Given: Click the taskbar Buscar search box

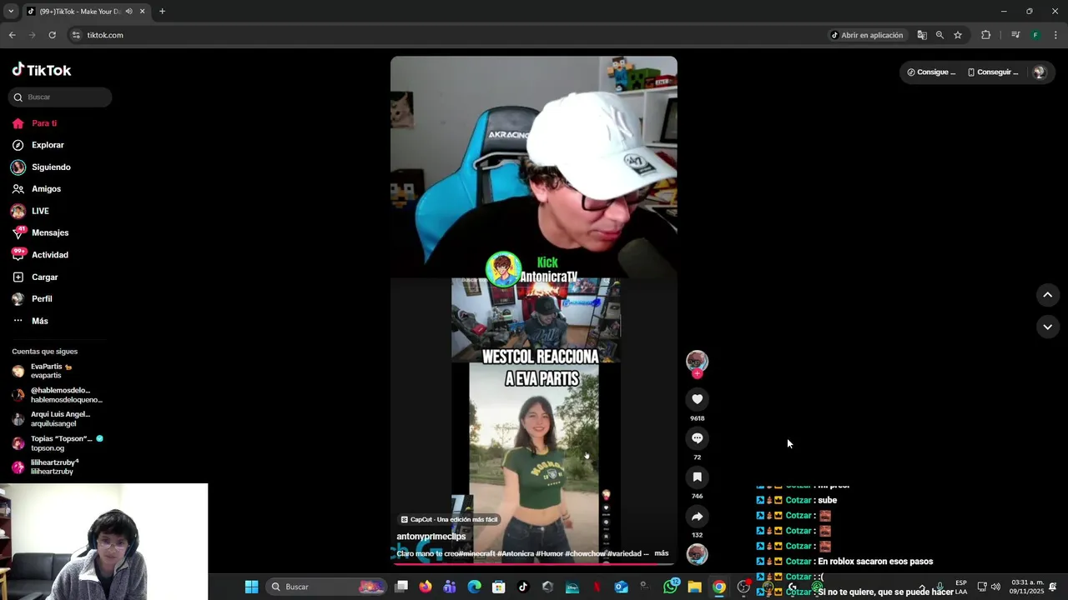Looking at the screenshot, I should 328,587.
